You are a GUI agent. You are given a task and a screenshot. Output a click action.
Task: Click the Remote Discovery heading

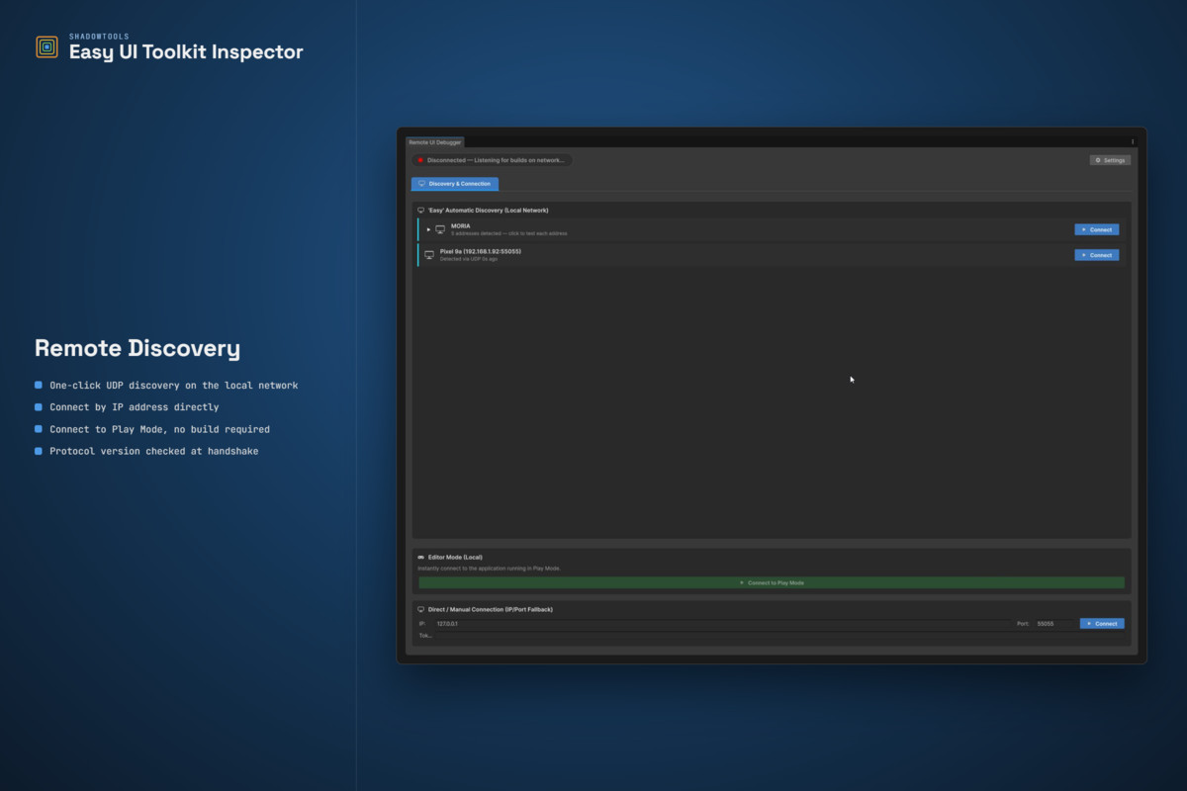pos(137,348)
